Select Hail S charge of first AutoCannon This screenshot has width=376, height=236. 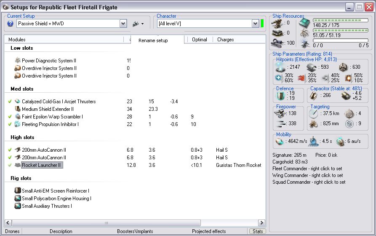221,150
